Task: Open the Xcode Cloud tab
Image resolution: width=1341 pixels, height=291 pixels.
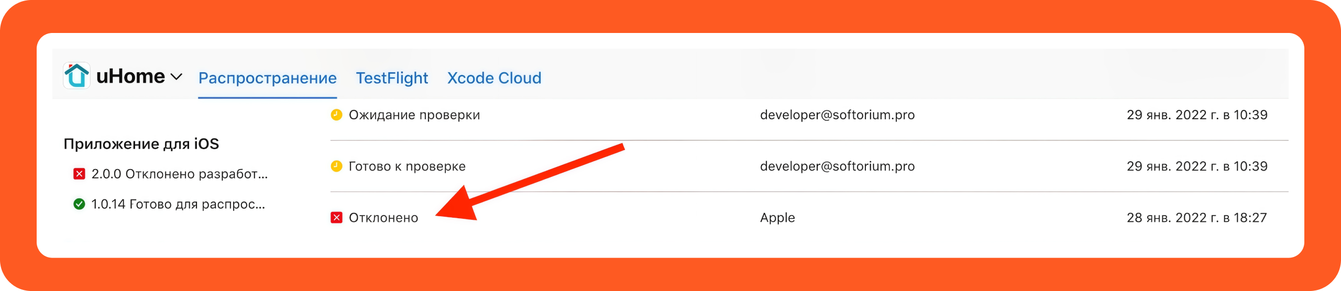Action: tap(494, 78)
